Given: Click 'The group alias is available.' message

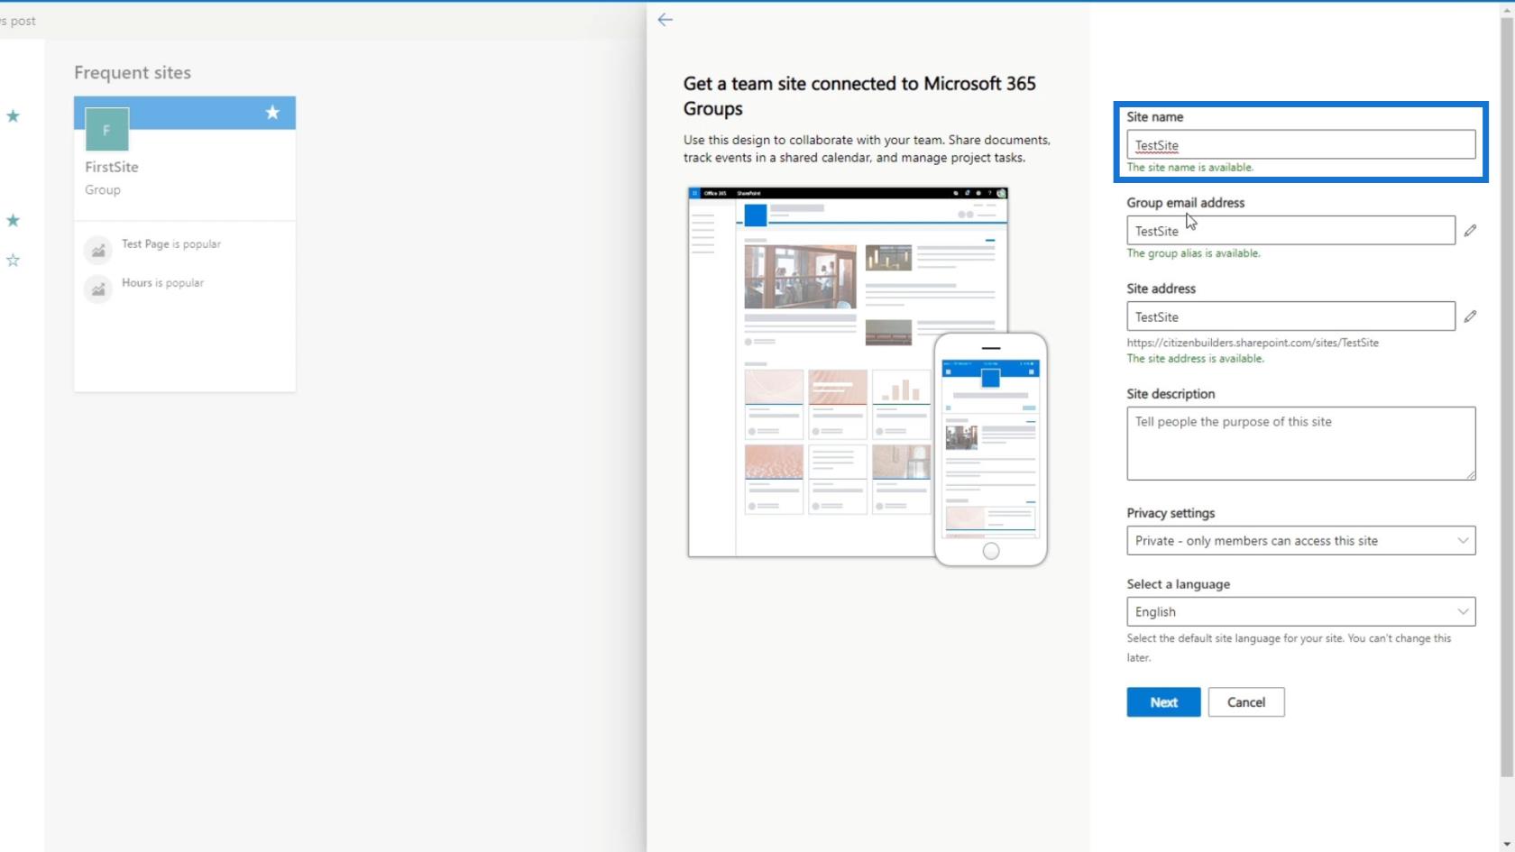Looking at the screenshot, I should (1193, 253).
